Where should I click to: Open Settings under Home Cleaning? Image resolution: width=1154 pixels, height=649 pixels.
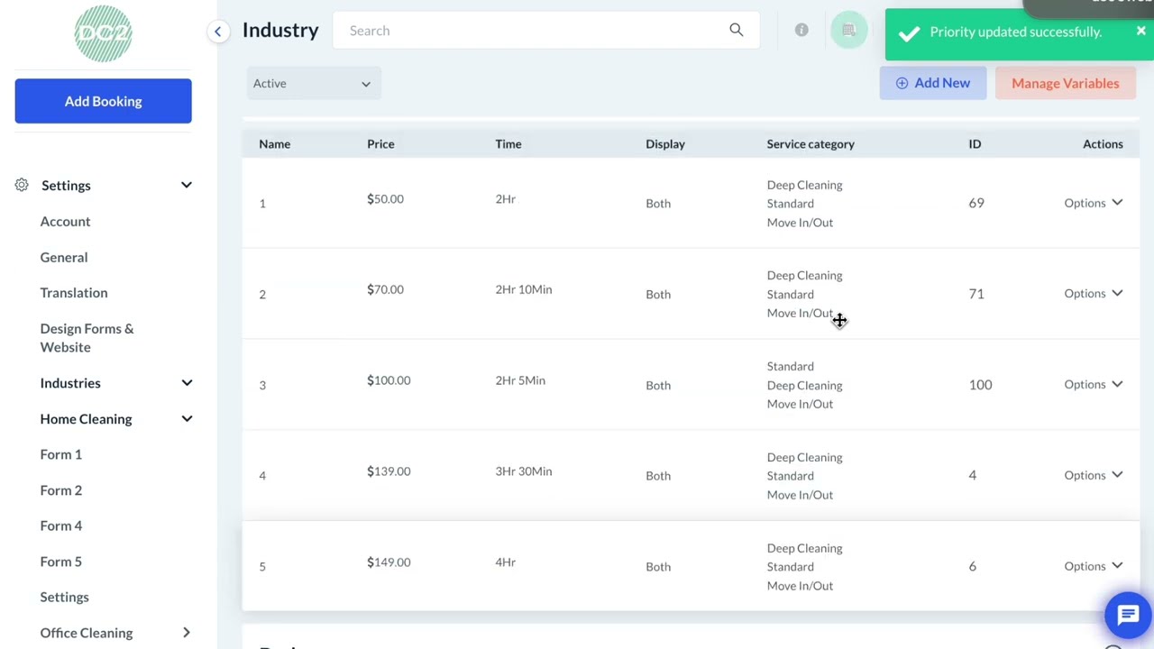(65, 597)
